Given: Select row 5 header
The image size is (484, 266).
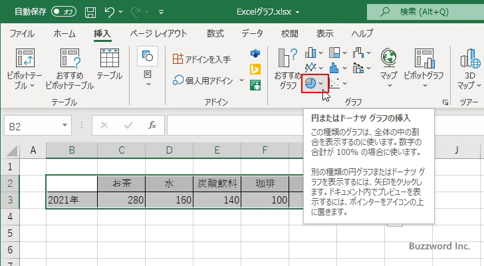Looking at the screenshot, I should coord(10,233).
